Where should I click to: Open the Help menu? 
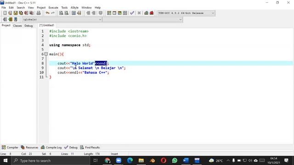point(98,8)
